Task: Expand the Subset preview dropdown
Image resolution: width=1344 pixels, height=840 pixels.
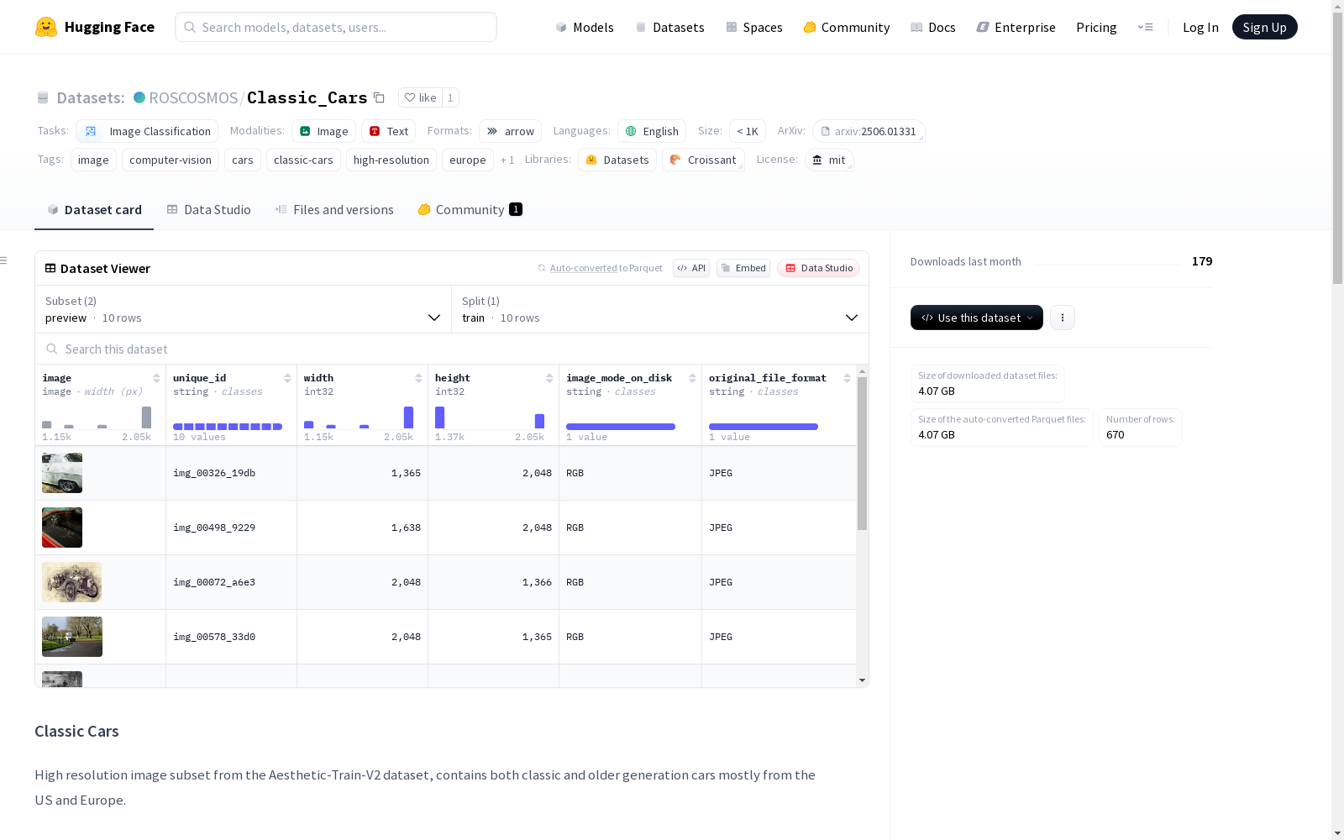Action: click(243, 309)
